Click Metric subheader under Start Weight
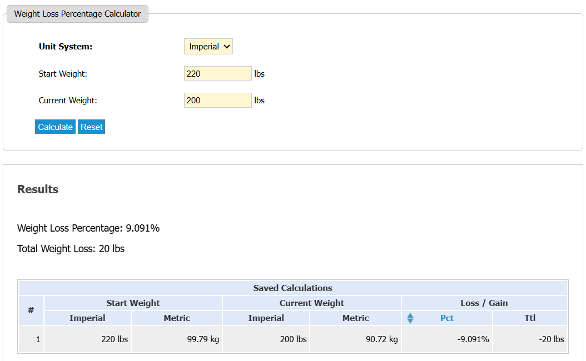The width and height of the screenshot is (586, 361). (x=177, y=318)
